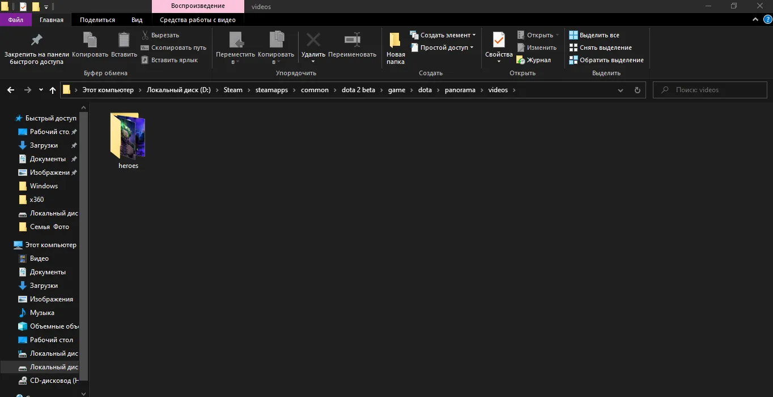Click panorama in the address path
773x397 pixels.
point(460,90)
